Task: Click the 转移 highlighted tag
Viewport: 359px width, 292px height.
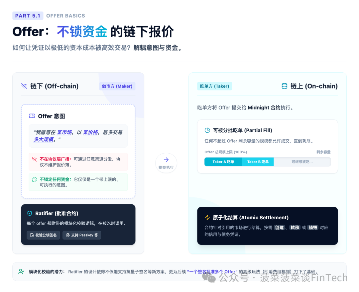Action: [295, 228]
